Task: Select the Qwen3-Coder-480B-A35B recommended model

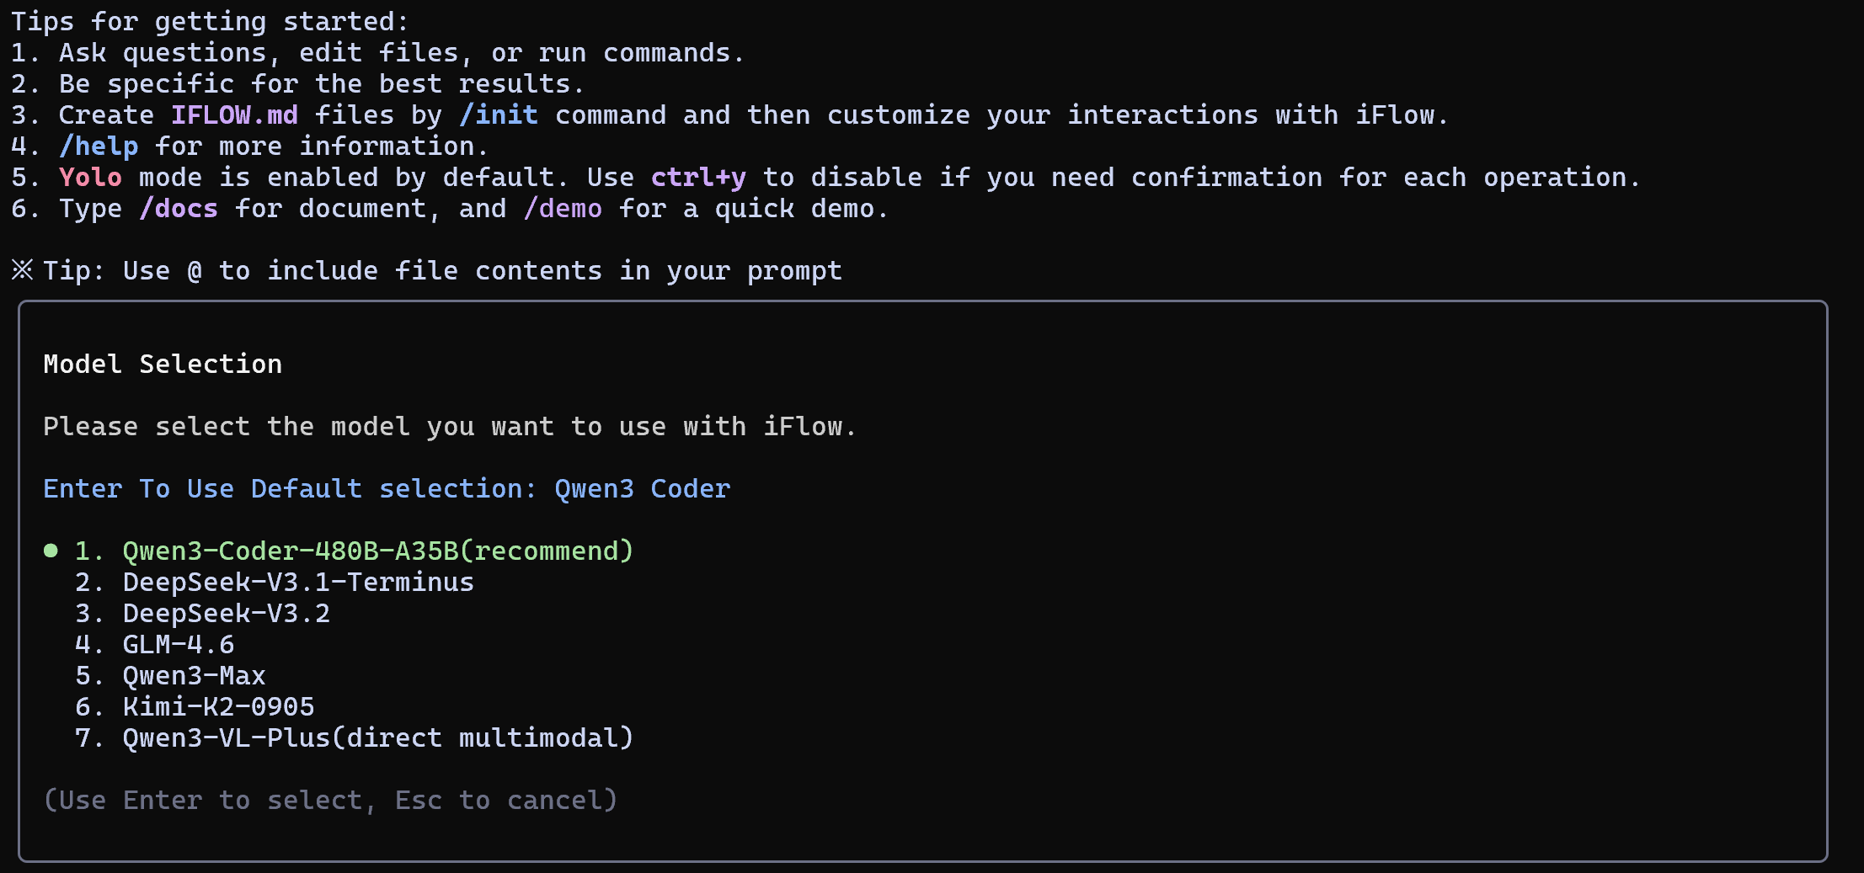Action: click(x=377, y=551)
